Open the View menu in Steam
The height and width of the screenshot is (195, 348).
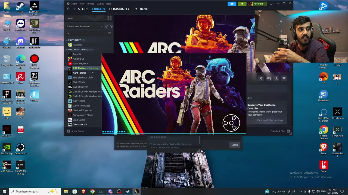pos(82,4)
